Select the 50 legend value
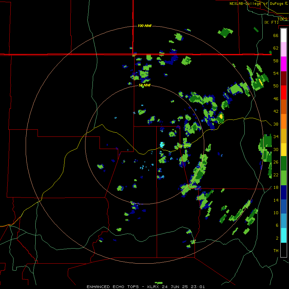 [x=276, y=86]
